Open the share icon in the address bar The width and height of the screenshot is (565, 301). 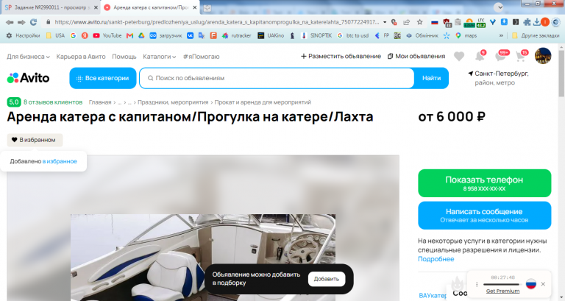coord(407,22)
